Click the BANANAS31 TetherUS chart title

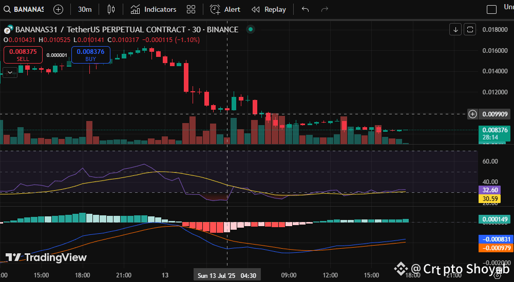(126, 30)
